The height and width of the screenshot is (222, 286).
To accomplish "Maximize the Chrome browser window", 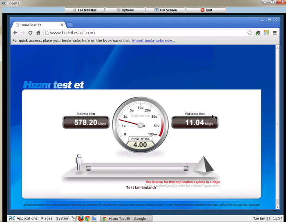I will point(269,20).
